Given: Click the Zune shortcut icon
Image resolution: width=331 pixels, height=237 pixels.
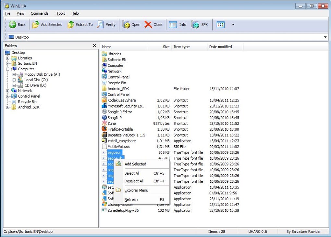Looking at the screenshot, I should [x=104, y=123].
